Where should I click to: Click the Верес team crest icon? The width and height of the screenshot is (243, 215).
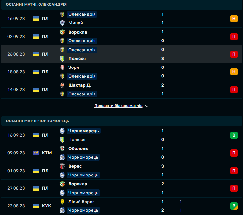point(62,166)
